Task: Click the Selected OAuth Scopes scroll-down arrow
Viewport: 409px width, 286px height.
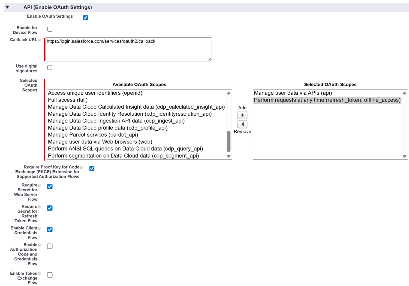Action: pyautogui.click(x=405, y=156)
